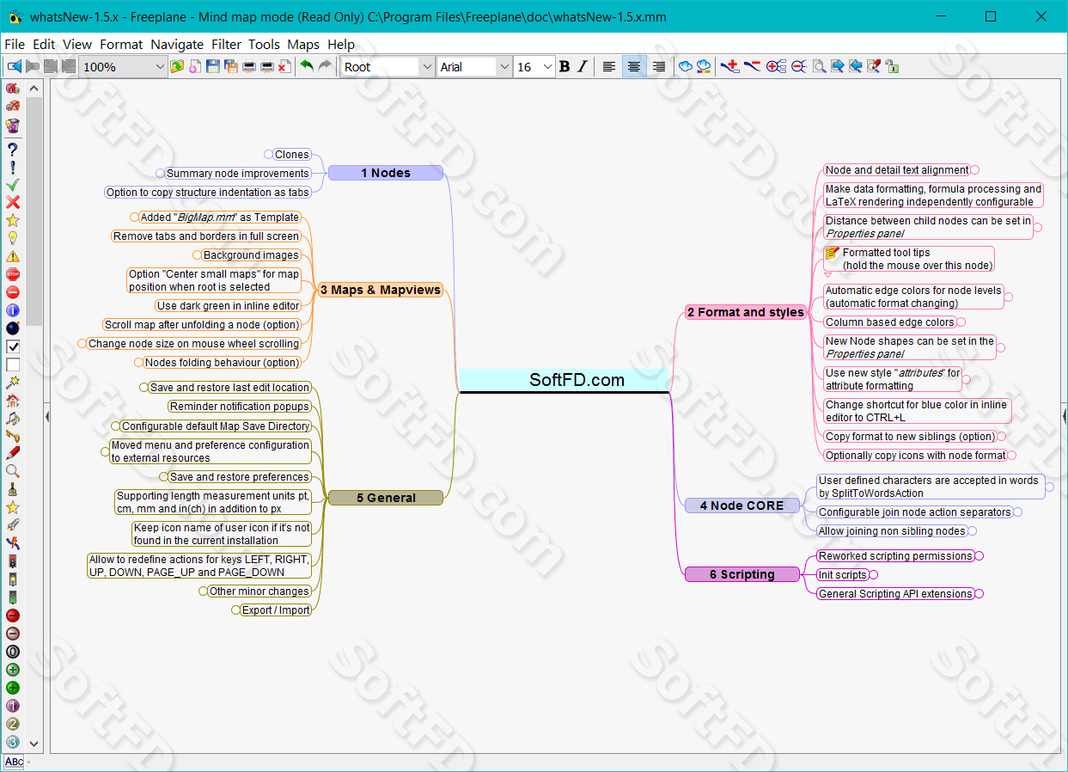The width and height of the screenshot is (1068, 772).
Task: Select the 4 Node CORE node
Action: click(x=741, y=505)
